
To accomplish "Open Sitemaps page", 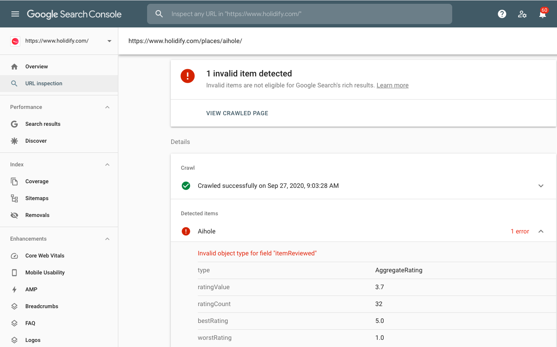I will point(59,198).
